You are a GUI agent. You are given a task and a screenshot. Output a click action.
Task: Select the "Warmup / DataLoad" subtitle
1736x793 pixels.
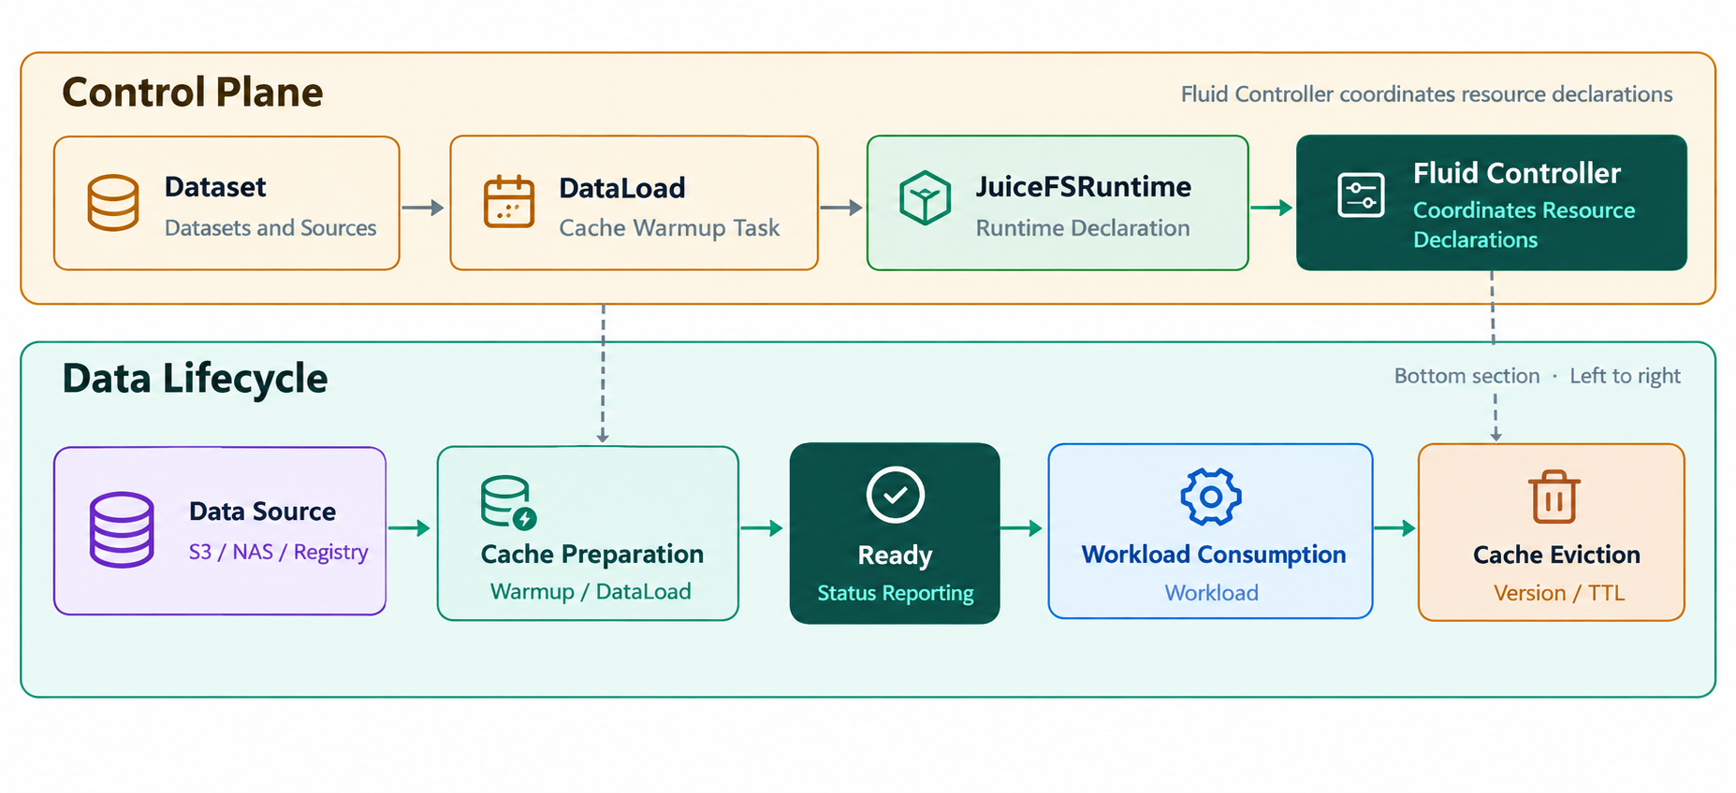point(591,592)
